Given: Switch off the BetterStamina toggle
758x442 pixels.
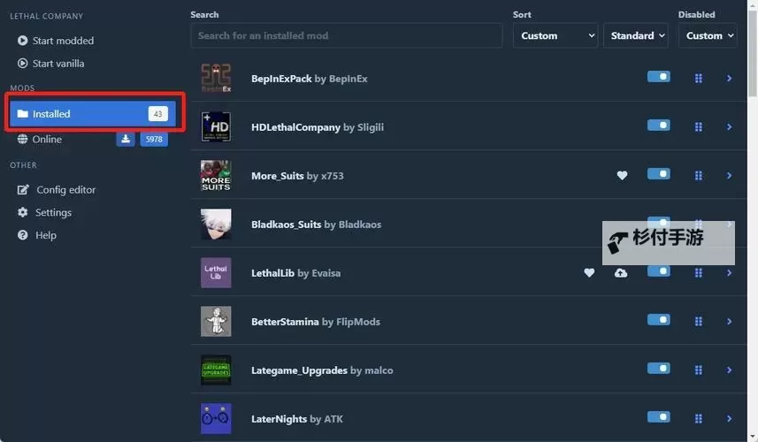Looking at the screenshot, I should coord(658,320).
